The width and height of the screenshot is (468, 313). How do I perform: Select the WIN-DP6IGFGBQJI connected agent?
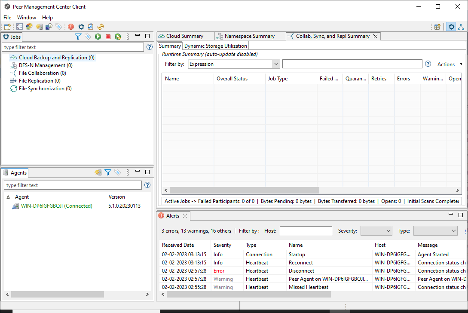pos(56,206)
